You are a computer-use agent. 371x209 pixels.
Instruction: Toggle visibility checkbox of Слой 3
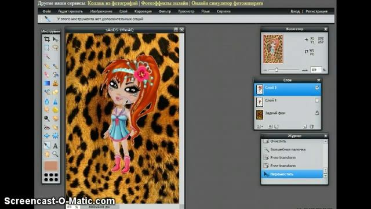point(317,88)
